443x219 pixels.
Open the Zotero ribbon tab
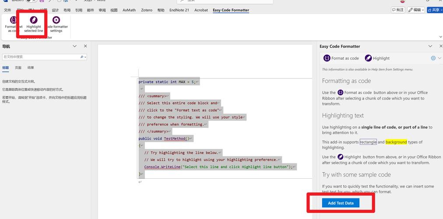[x=146, y=10]
